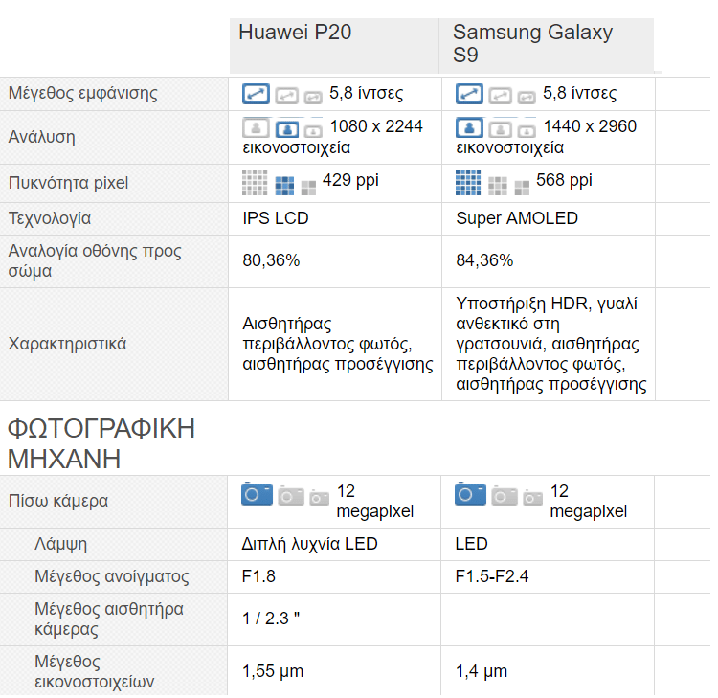Select the blue resolution icon in Huawei P20 column

coord(286,127)
